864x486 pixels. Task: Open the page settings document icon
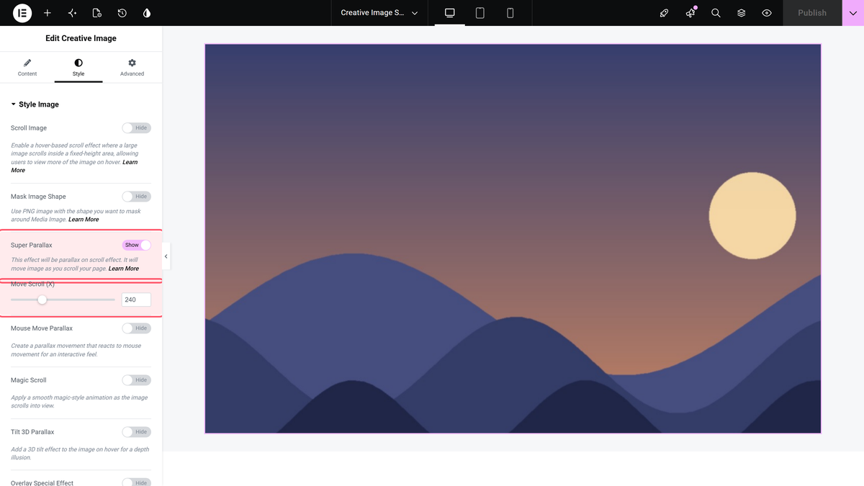(97, 13)
